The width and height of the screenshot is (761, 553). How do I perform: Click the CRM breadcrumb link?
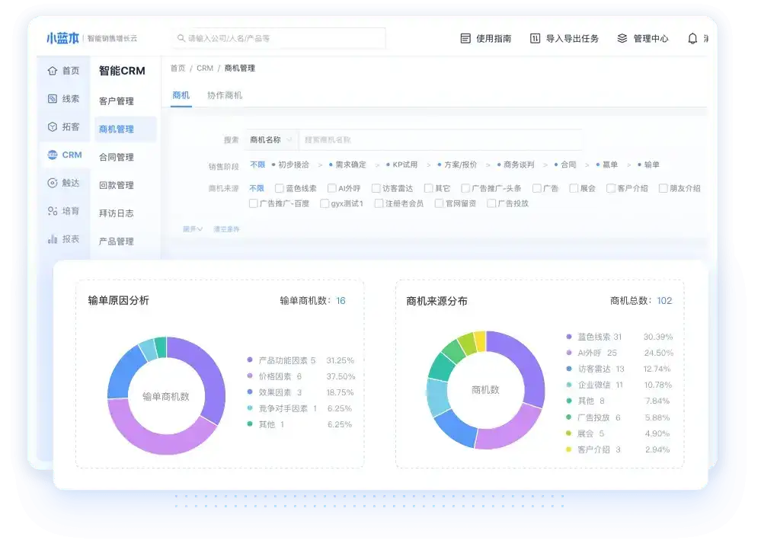click(205, 69)
